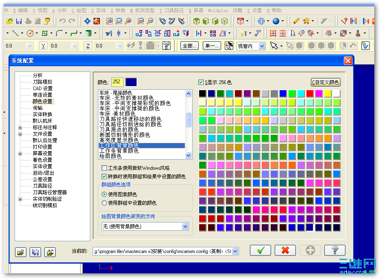The width and height of the screenshot is (380, 279).
Task: Click the create point plus icon
Action: (x=30, y=33)
